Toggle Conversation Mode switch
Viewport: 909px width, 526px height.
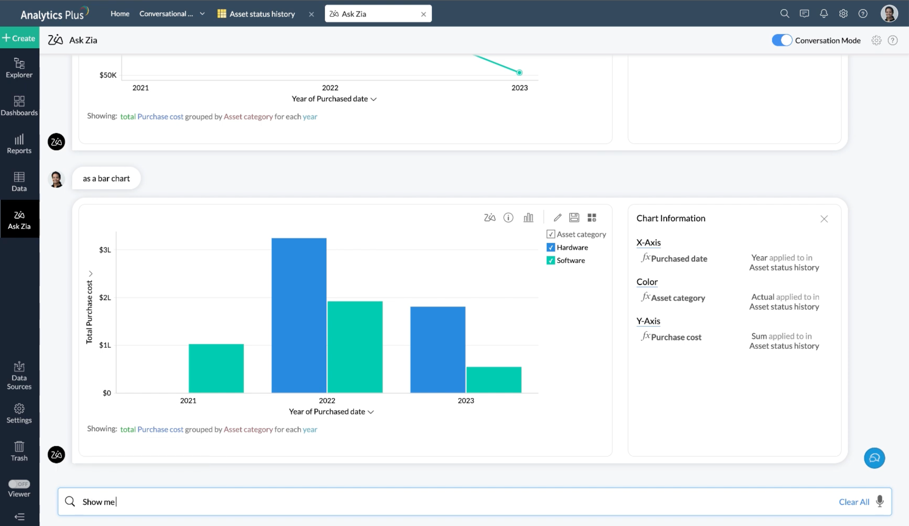782,40
